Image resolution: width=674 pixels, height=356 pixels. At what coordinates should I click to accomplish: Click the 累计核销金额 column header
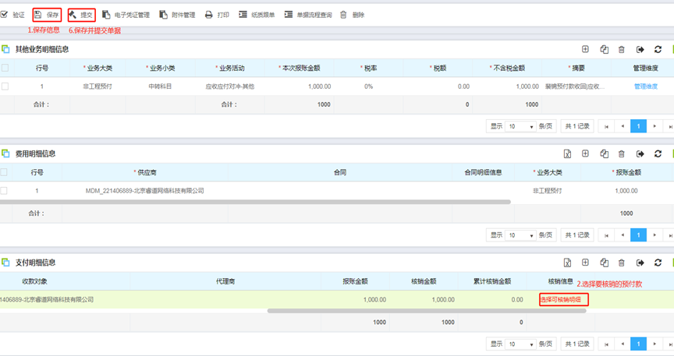[x=492, y=281]
